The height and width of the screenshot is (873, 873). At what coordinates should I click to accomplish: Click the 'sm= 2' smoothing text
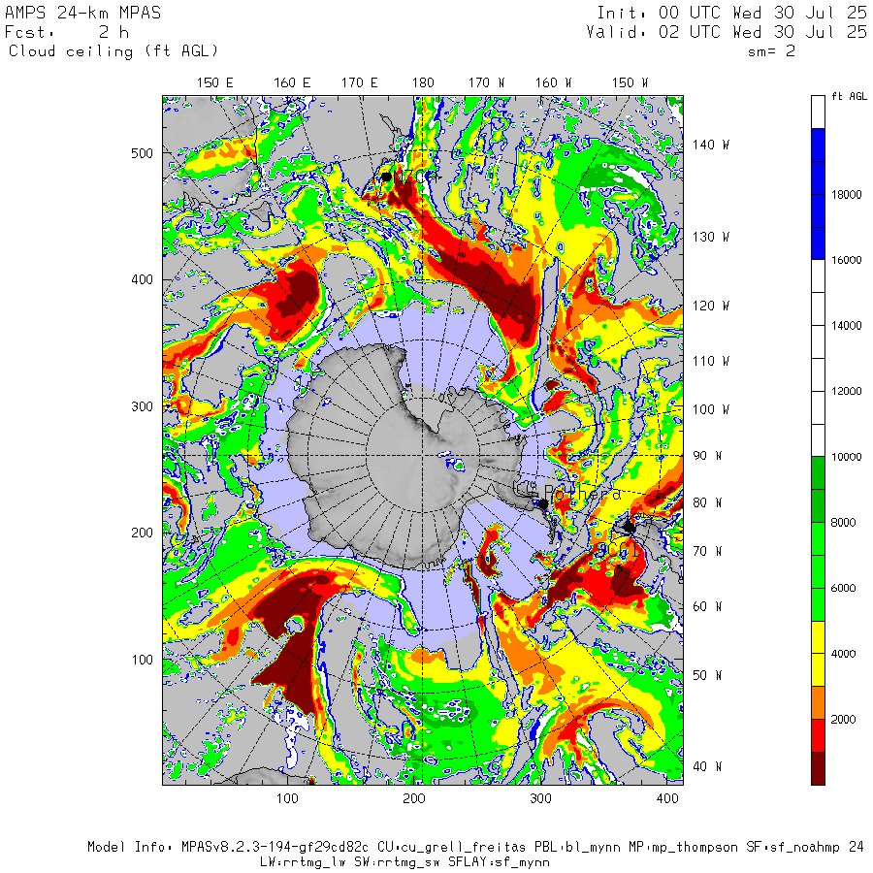pos(771,51)
